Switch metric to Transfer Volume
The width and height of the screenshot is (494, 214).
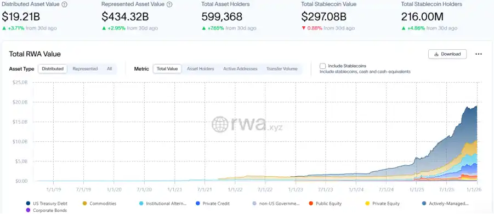click(282, 68)
